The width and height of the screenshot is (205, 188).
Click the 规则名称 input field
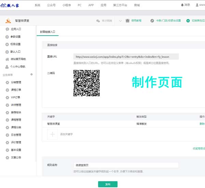tap(126, 165)
